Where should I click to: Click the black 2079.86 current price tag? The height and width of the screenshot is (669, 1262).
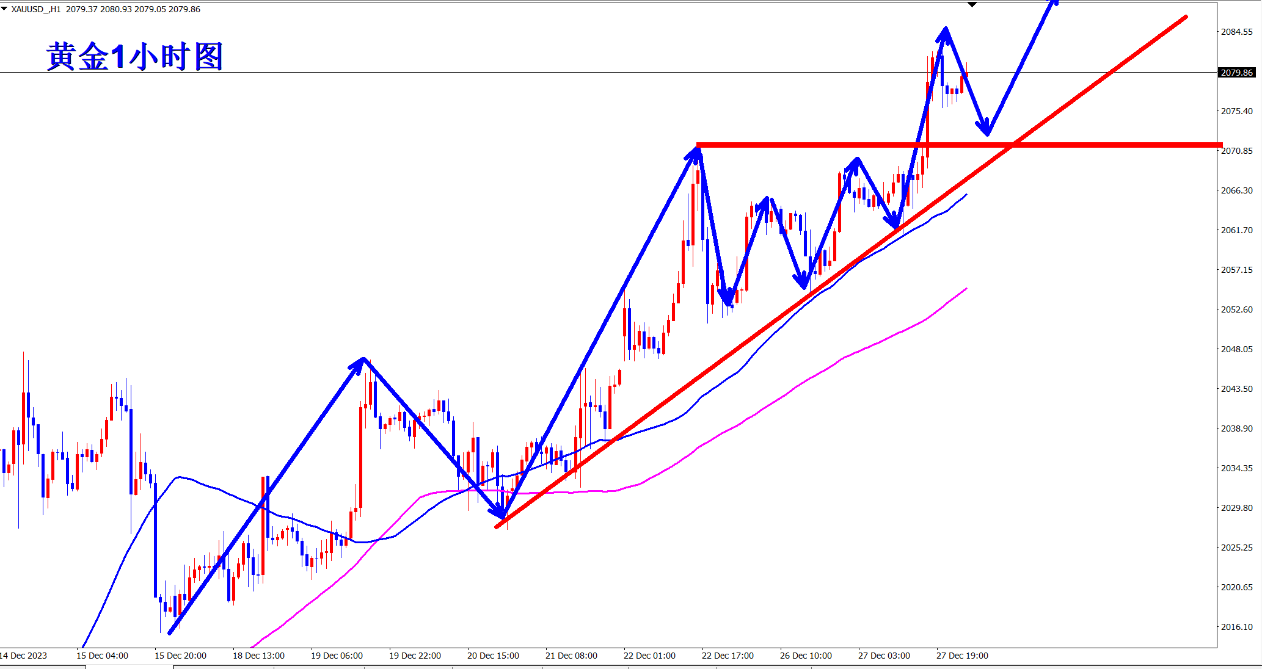click(x=1236, y=73)
